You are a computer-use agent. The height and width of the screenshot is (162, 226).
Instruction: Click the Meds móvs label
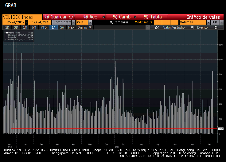pos(143,22)
